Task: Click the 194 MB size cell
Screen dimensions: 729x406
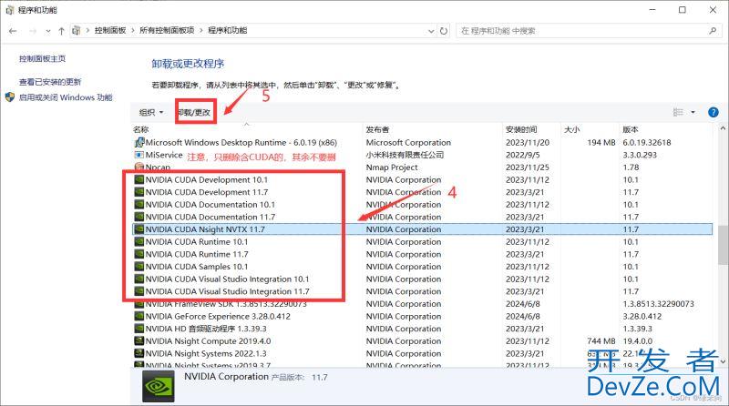Action: click(x=601, y=142)
